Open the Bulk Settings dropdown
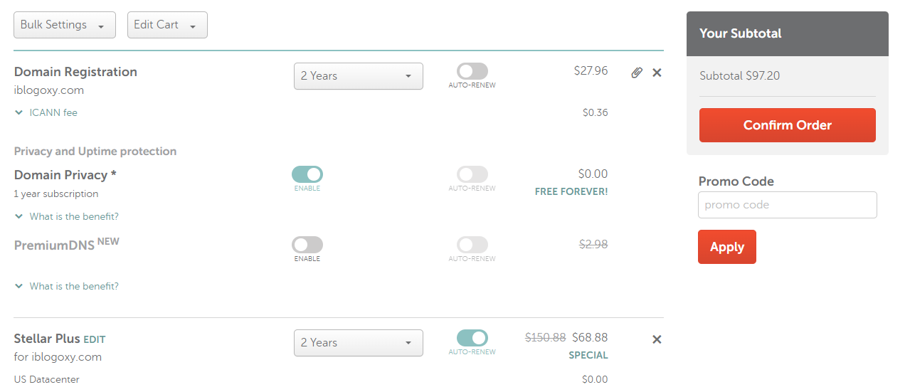The height and width of the screenshot is (392, 910). click(x=65, y=25)
